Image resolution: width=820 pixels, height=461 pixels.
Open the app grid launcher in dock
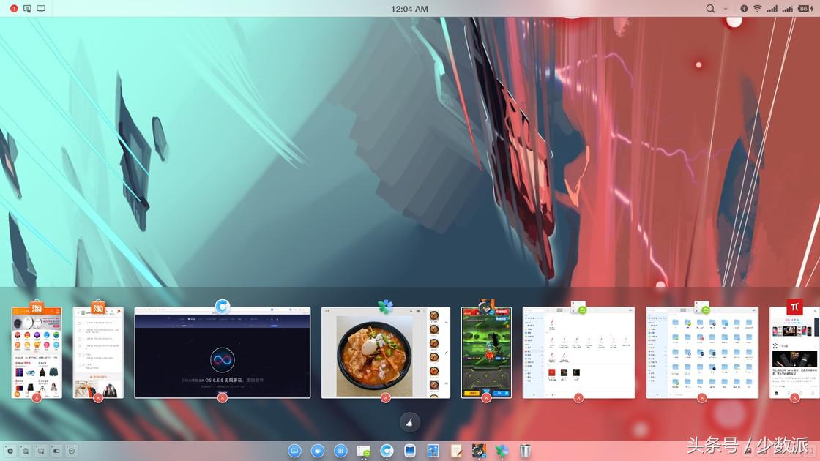(x=340, y=451)
